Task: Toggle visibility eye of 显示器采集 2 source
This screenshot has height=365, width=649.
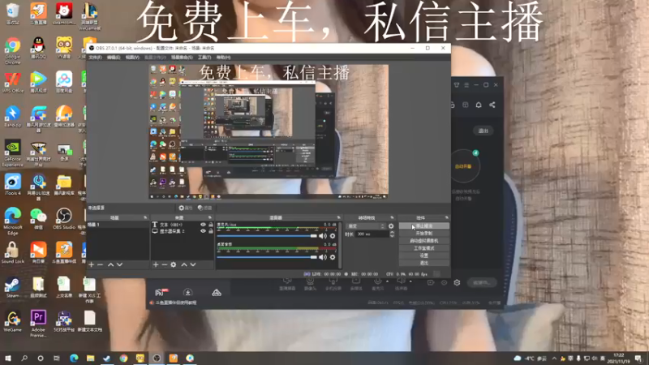Action: [x=203, y=231]
